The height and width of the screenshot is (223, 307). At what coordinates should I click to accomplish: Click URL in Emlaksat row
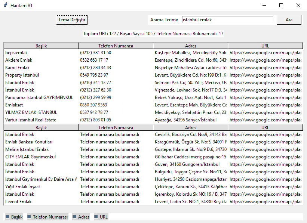(265, 105)
